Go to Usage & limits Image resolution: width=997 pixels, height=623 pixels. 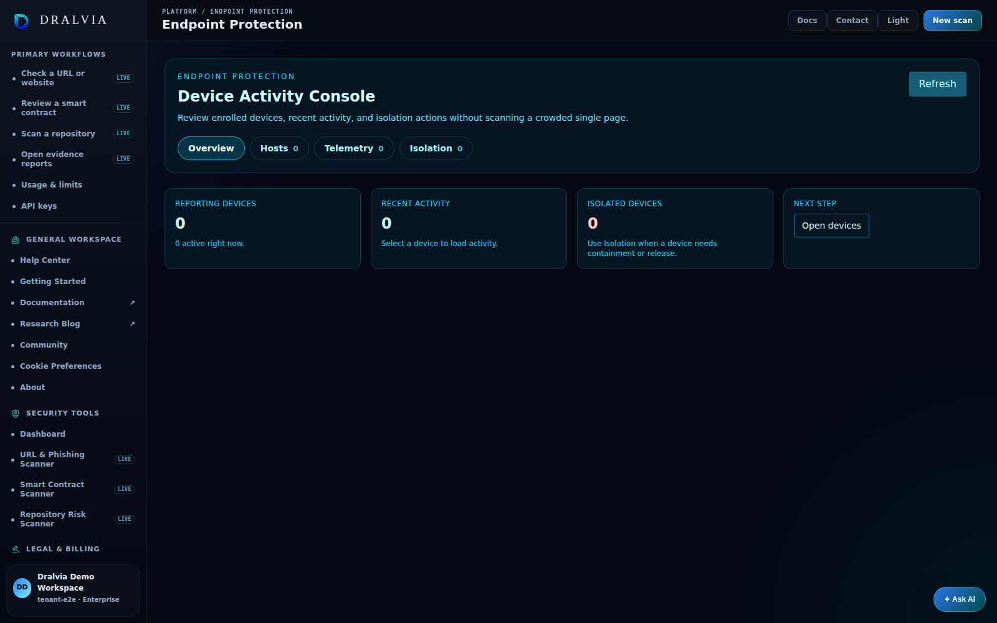click(73, 185)
